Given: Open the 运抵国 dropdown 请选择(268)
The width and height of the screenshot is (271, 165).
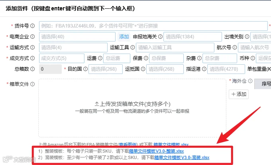Looking at the screenshot, I should (165, 69).
